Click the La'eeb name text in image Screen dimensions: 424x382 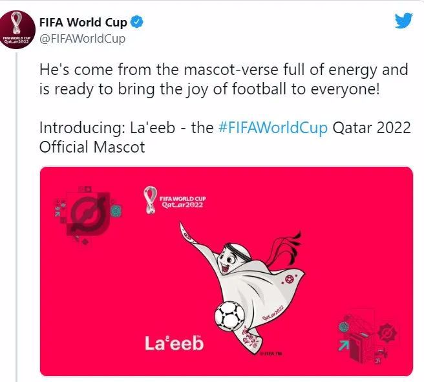tap(174, 343)
